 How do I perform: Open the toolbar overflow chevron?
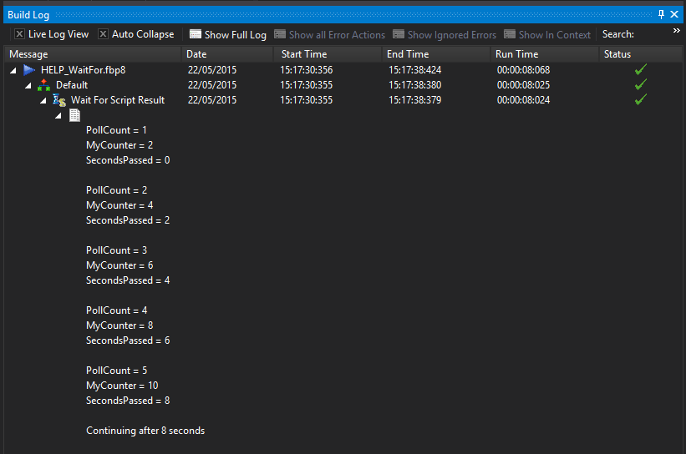point(676,31)
